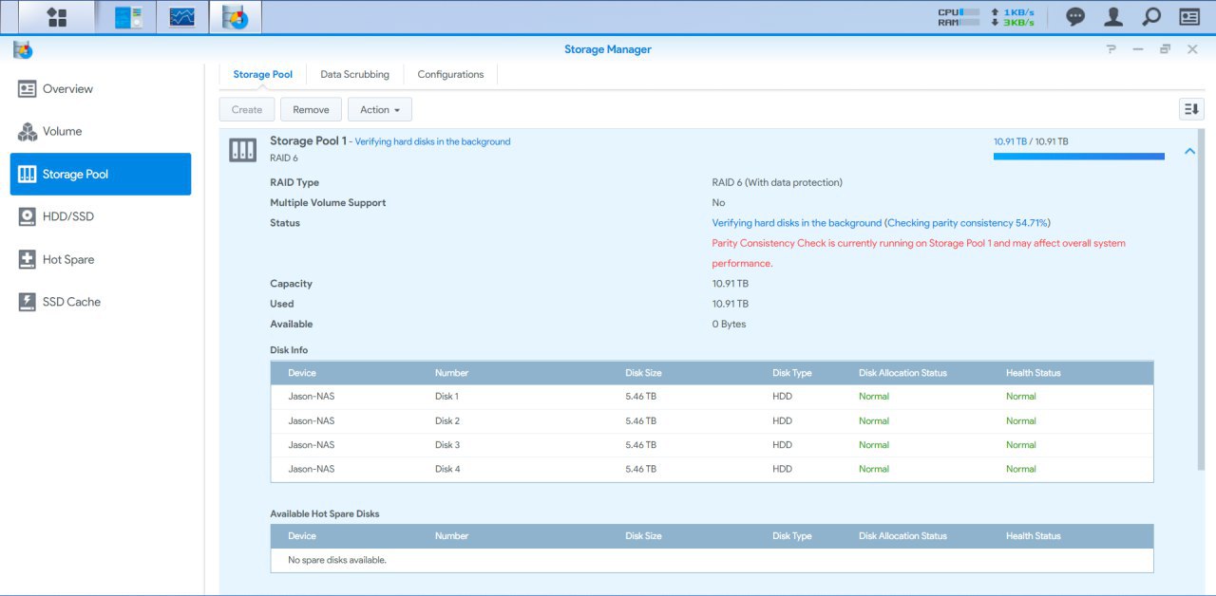Screen dimensions: 1216x596
Task: Open the Storage Manager help icon
Action: (x=1111, y=49)
